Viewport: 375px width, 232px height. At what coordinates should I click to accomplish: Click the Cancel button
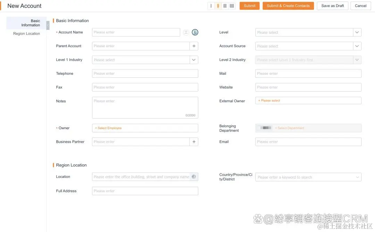click(x=361, y=6)
